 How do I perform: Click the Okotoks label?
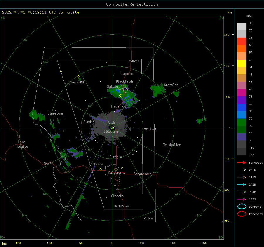pos(117,196)
